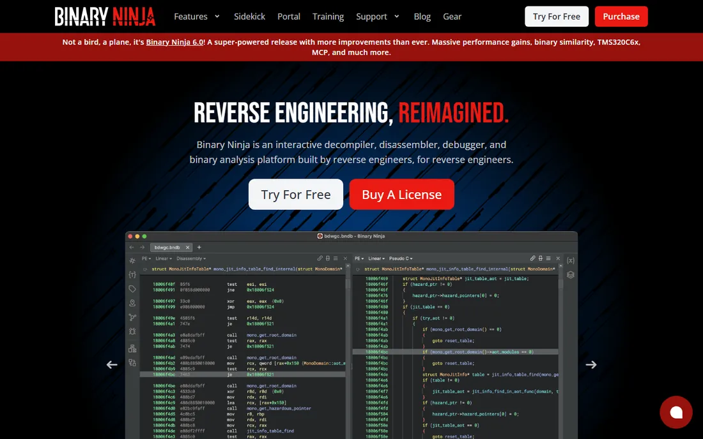The image size is (703, 439).
Task: Click the Symbols hash sidebar icon in app
Action: [132, 260]
